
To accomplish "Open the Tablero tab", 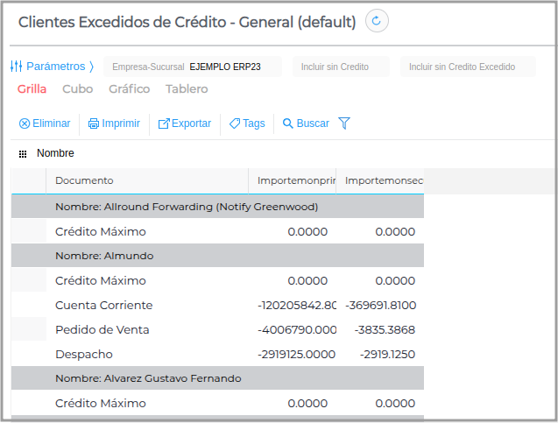I will pyautogui.click(x=187, y=89).
